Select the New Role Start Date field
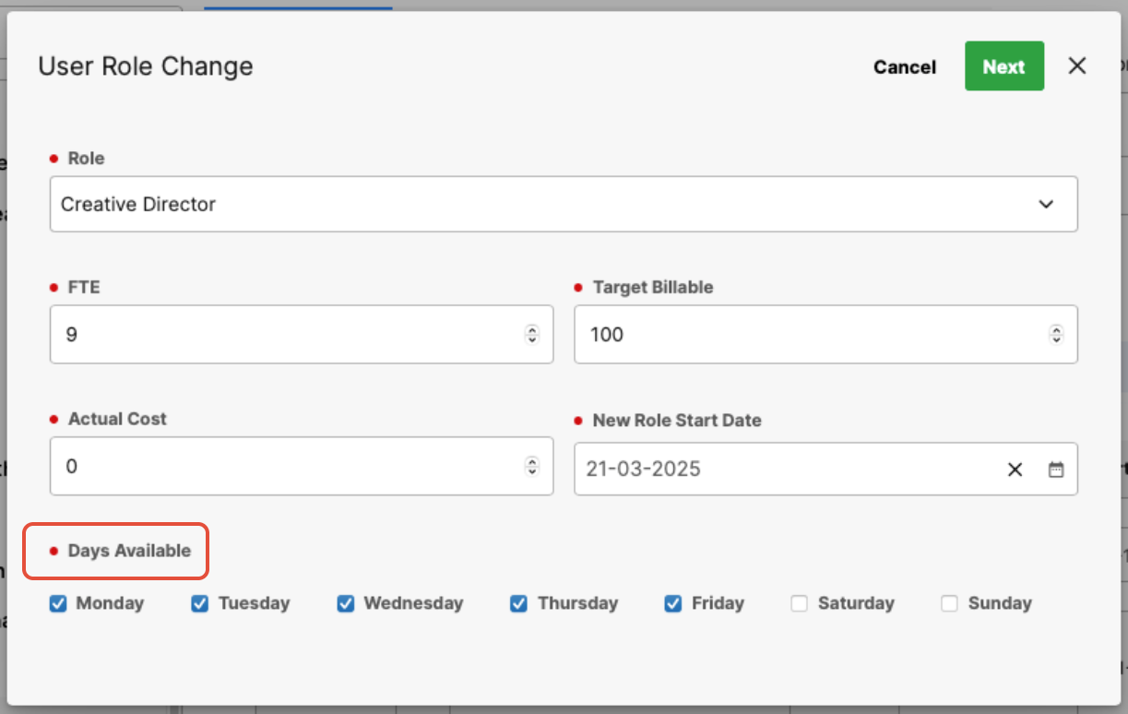The image size is (1128, 714). 825,469
